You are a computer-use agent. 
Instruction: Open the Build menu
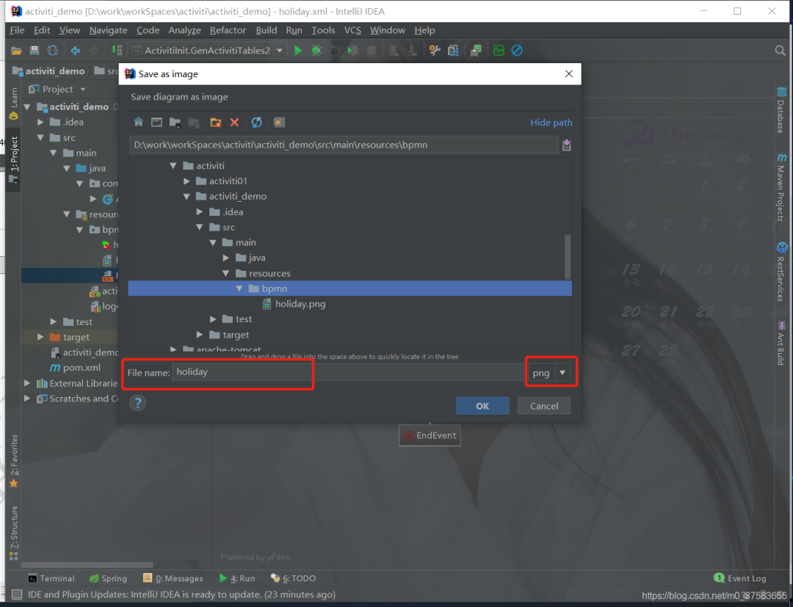pyautogui.click(x=266, y=30)
